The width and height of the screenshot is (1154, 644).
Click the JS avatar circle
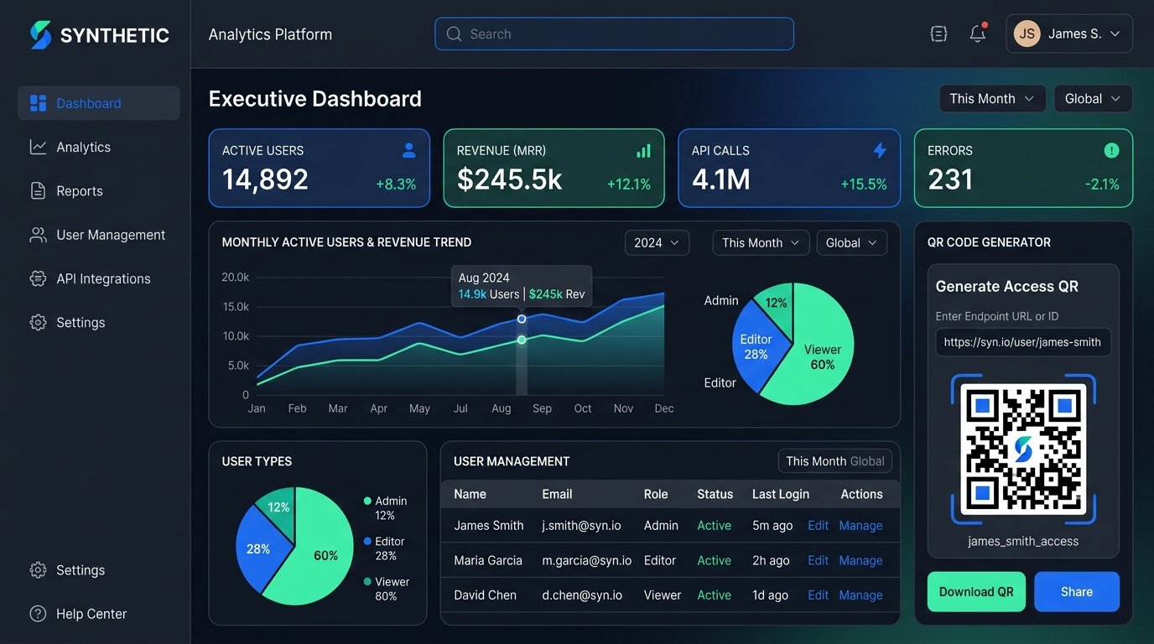click(x=1027, y=34)
